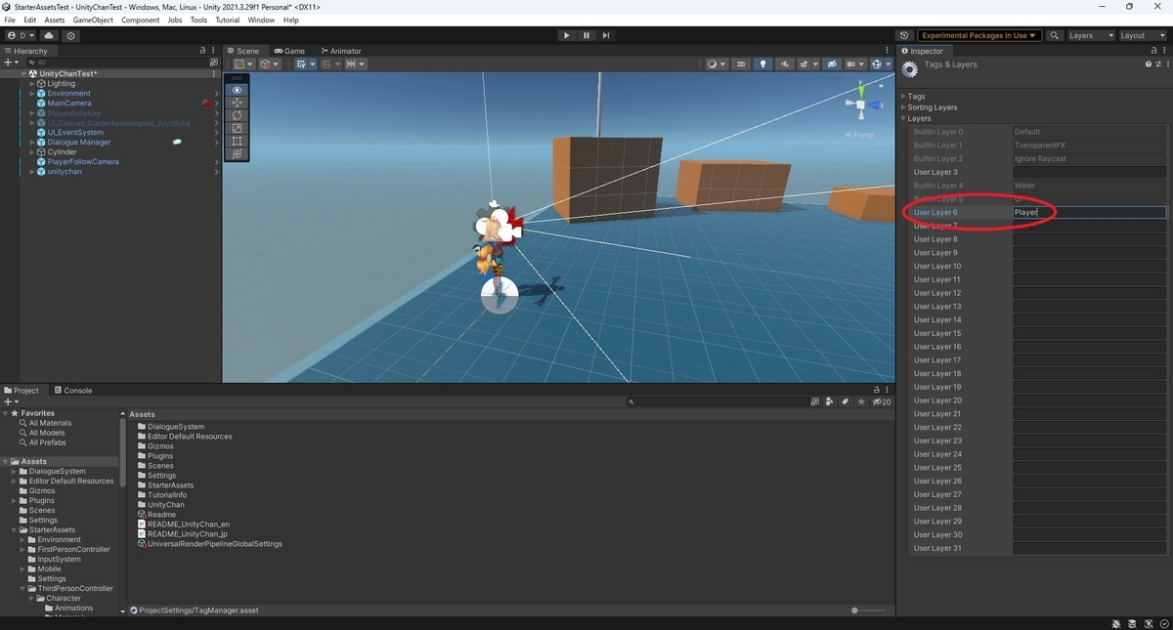
Task: Open the Component menu
Action: click(x=140, y=20)
